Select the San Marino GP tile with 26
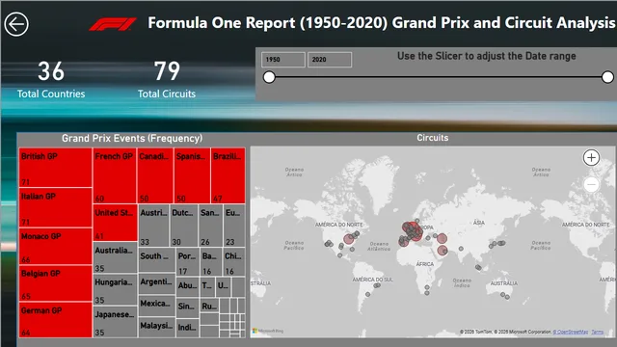This screenshot has width=617, height=347. [210, 226]
